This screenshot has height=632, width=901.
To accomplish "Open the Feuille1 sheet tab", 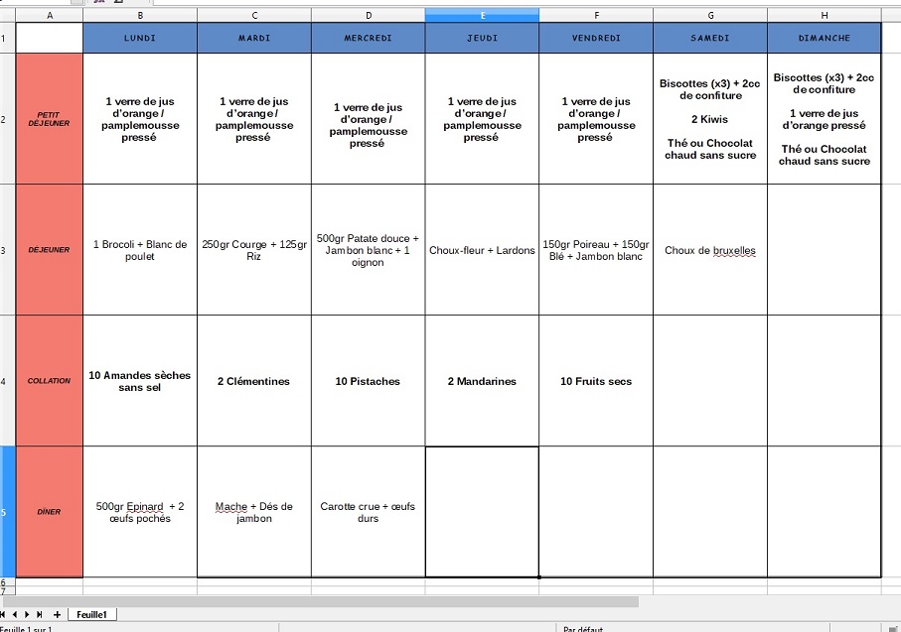I will pyautogui.click(x=92, y=614).
